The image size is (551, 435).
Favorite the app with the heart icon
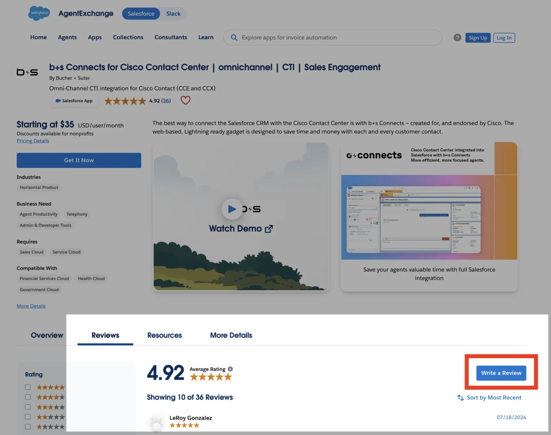186,100
